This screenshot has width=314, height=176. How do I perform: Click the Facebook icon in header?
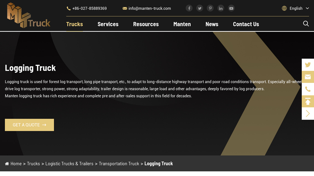[189, 8]
